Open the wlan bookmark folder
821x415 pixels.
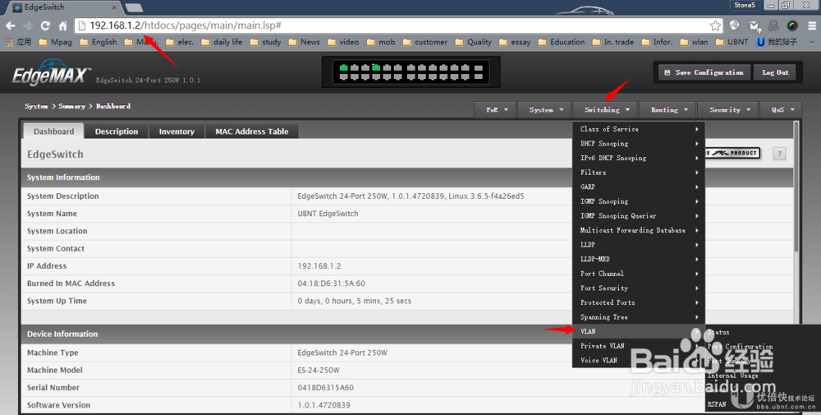[694, 42]
